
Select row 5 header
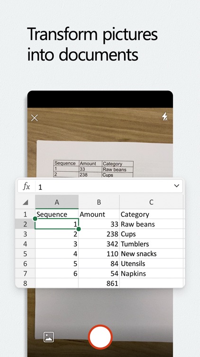(25, 254)
